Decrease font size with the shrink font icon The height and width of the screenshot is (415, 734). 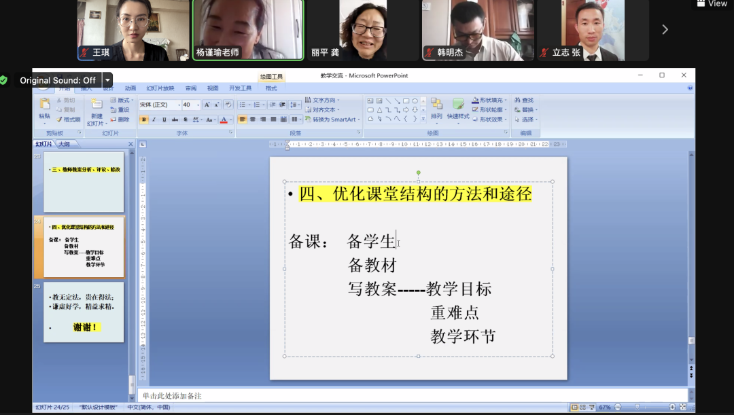coord(216,105)
